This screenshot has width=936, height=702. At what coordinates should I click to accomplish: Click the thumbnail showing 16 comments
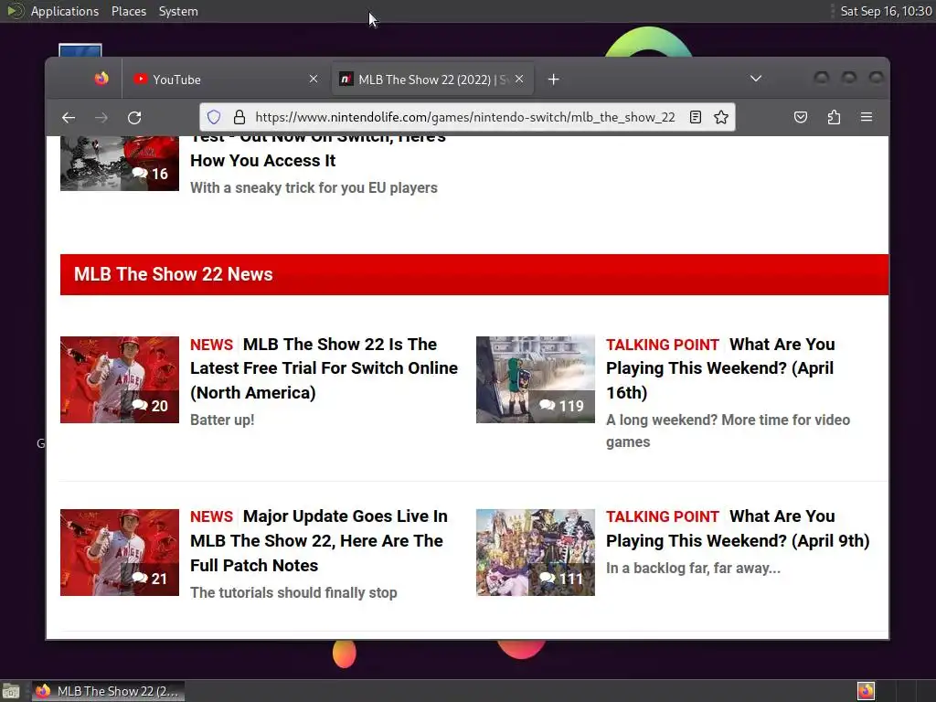120,164
